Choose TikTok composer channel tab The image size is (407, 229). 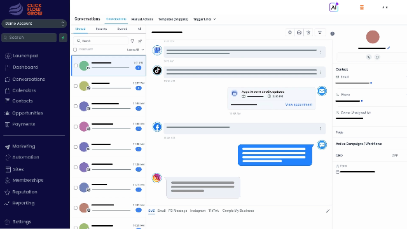coord(214,211)
